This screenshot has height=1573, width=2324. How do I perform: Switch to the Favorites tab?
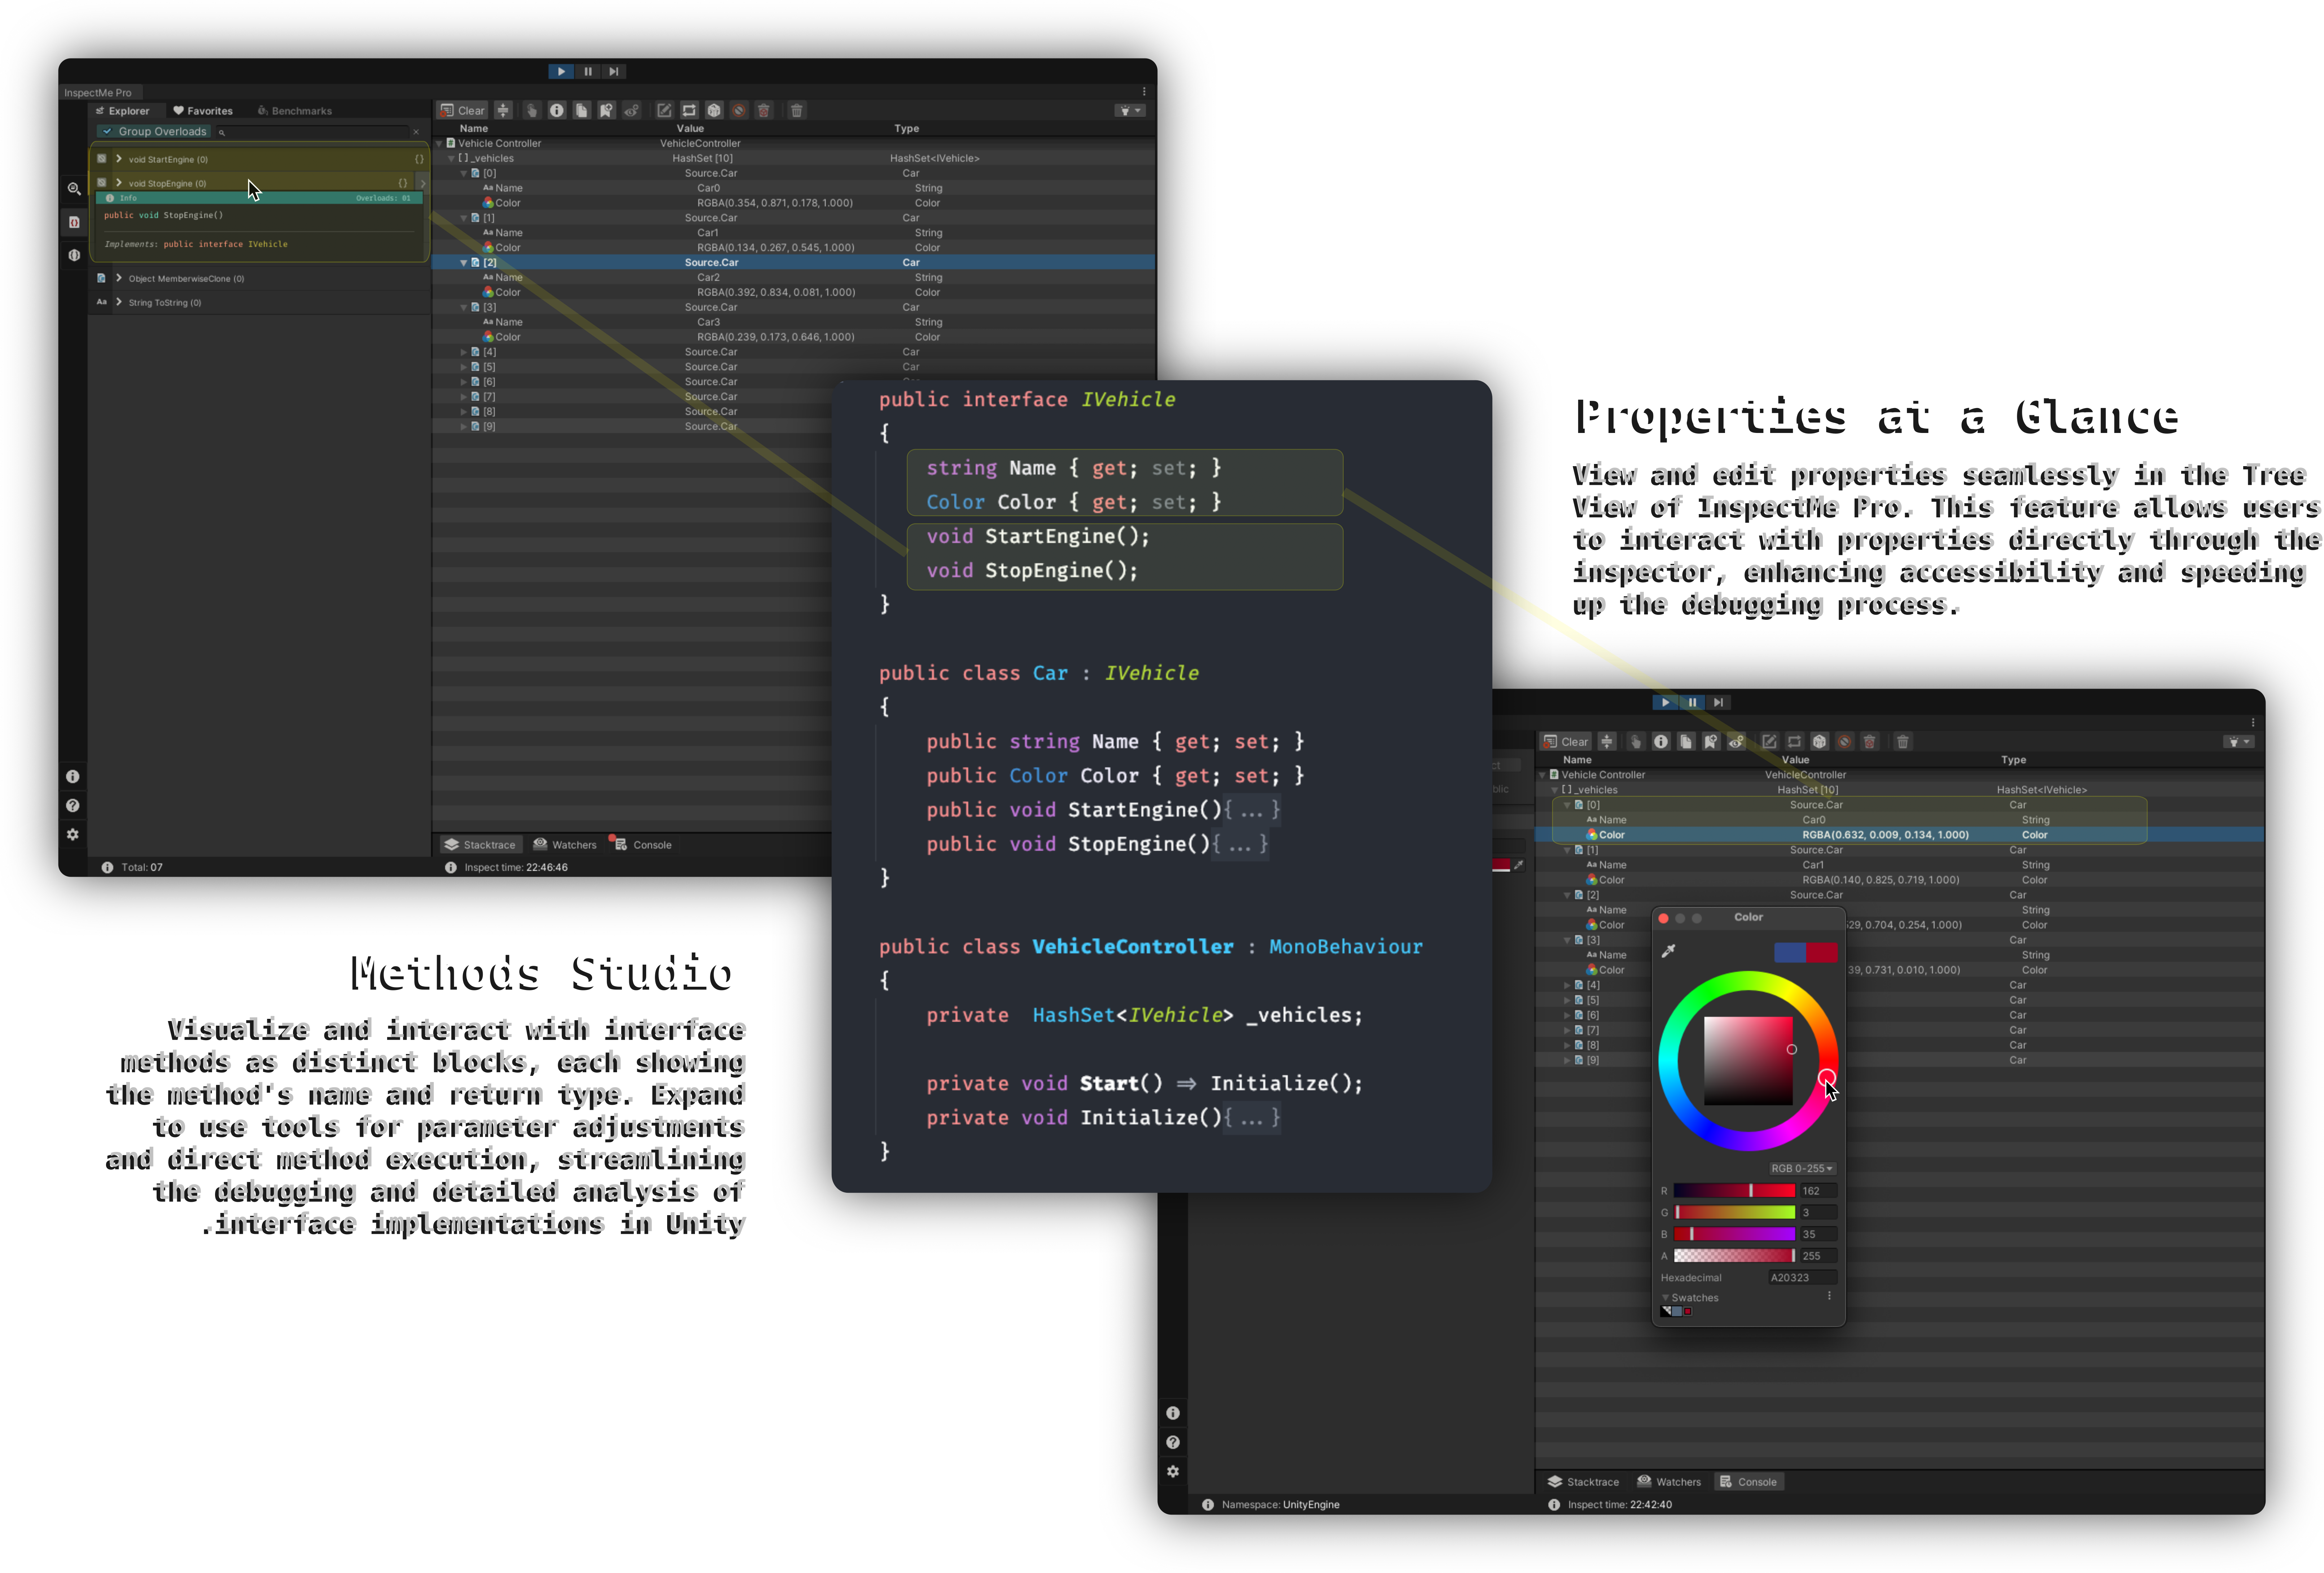[x=203, y=111]
